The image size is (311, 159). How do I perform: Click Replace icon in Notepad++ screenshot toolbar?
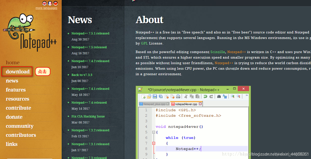pos(225,96)
